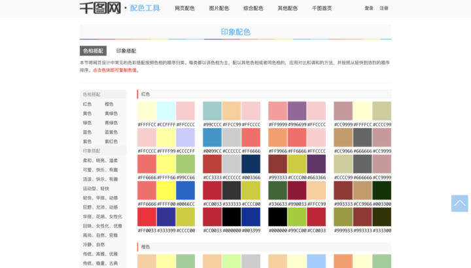The width and height of the screenshot is (471, 268).
Task: Copy the #990033 crimson swatch
Action: 297,190
